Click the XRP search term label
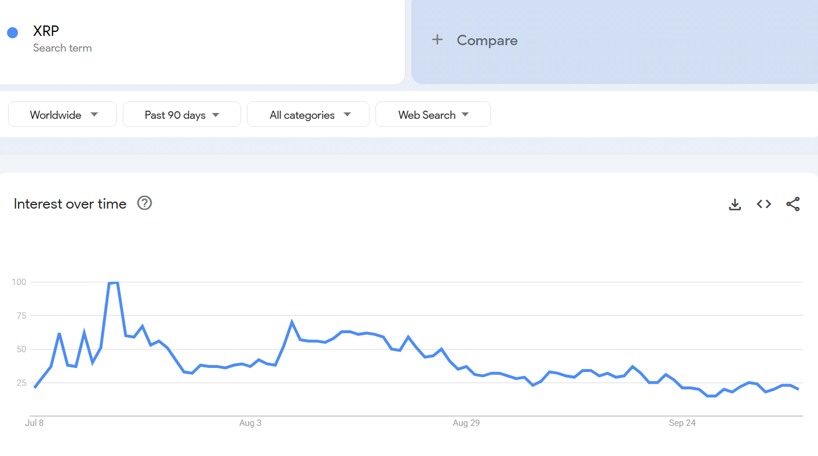 point(45,31)
